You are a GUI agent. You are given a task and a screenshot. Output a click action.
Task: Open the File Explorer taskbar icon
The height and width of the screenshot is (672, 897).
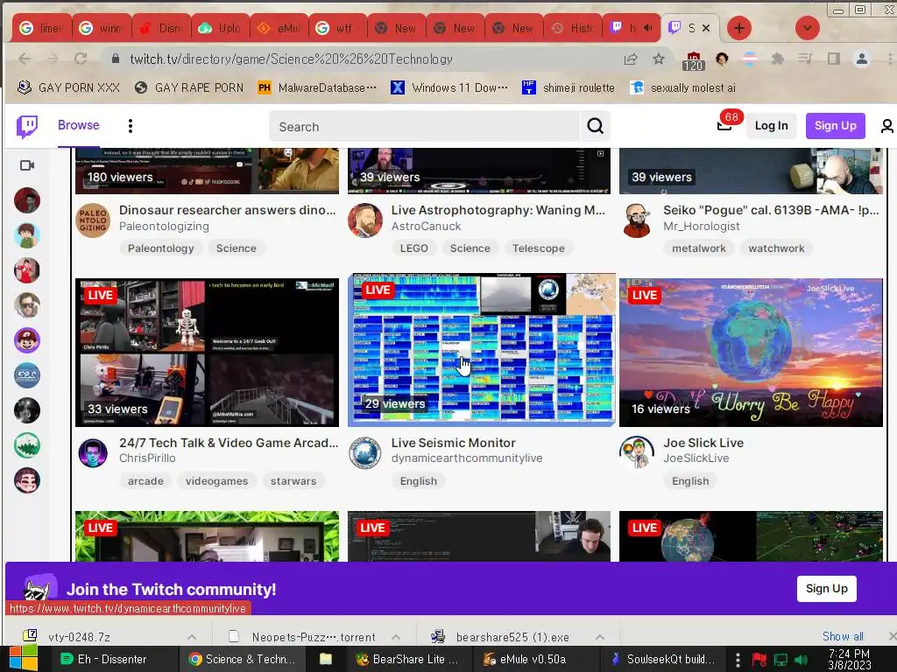326,659
